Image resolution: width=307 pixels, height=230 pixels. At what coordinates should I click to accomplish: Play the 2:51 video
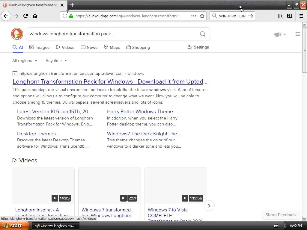point(123,198)
